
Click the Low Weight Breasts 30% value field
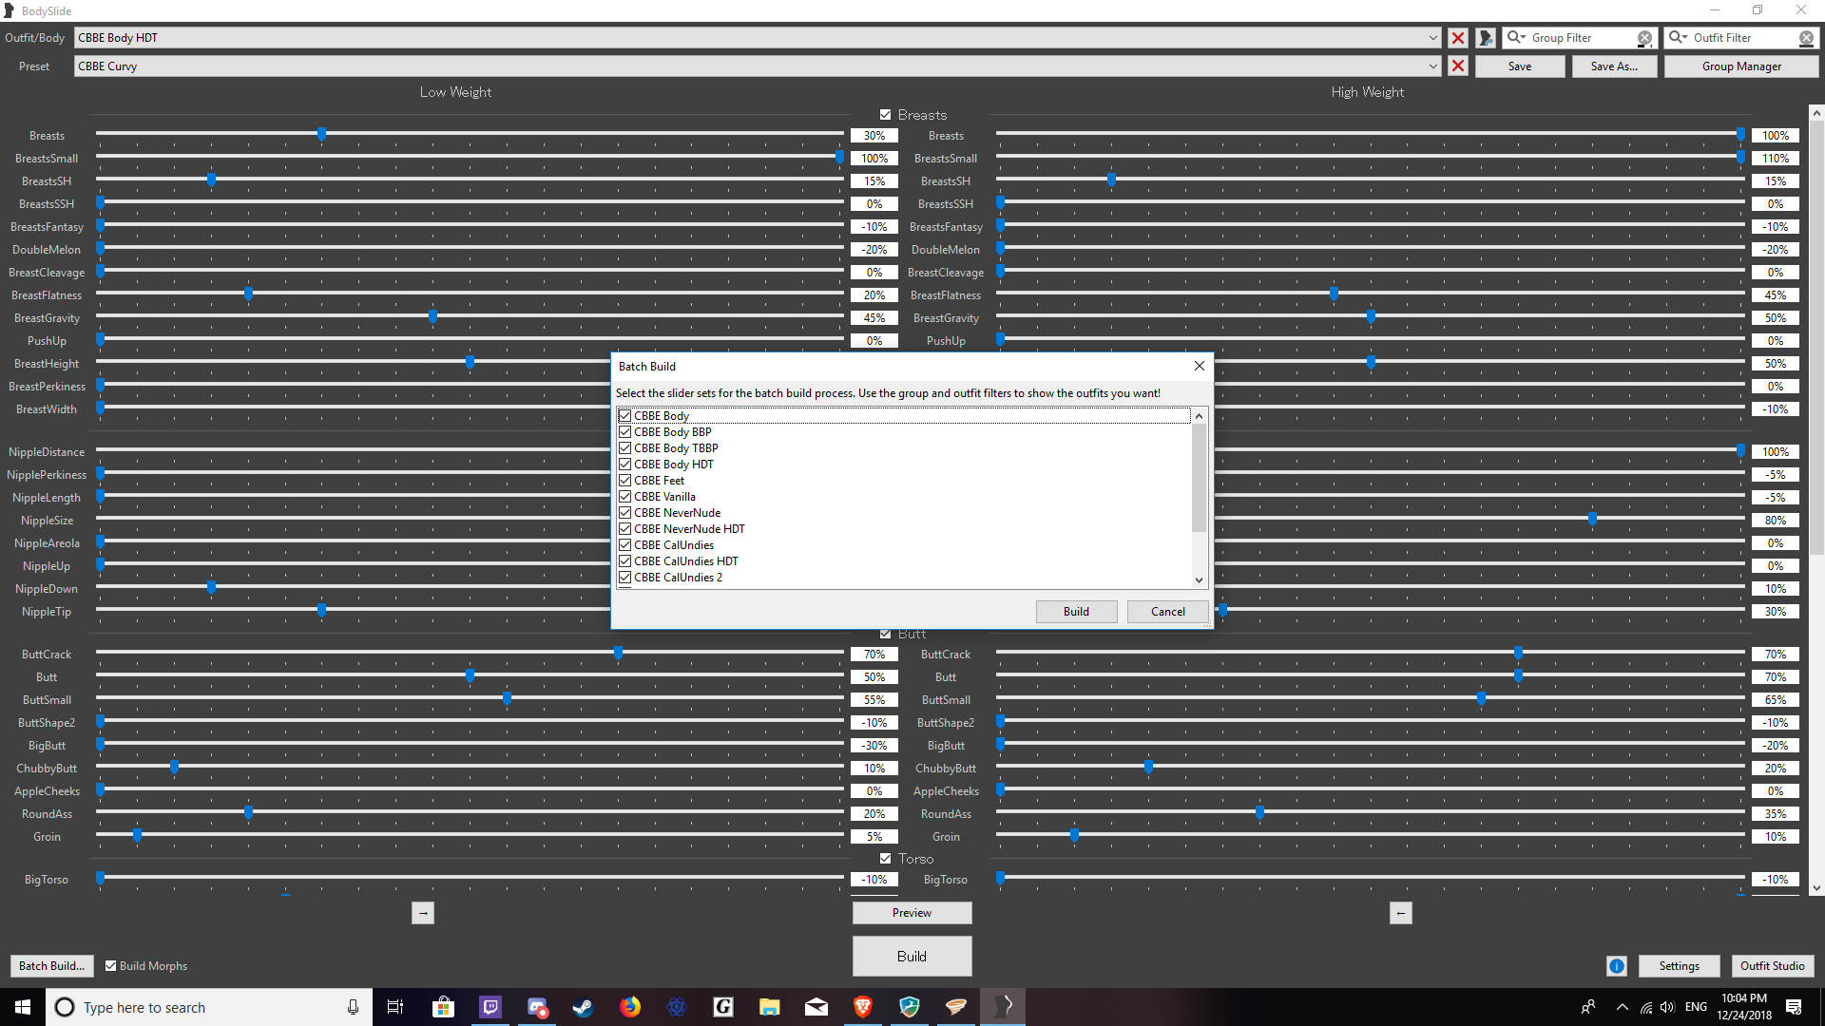874,136
